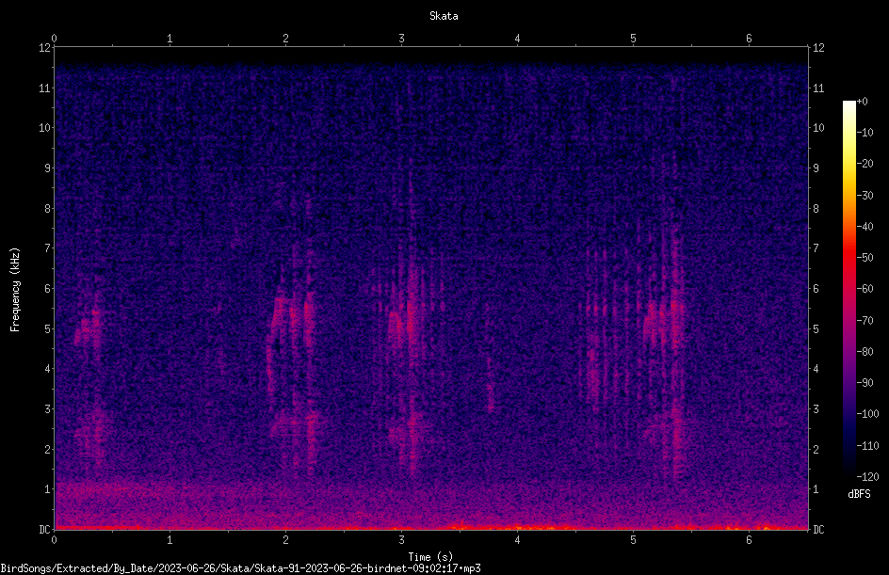The image size is (889, 575).
Task: Click the "+0" color scale value
Action: point(863,102)
